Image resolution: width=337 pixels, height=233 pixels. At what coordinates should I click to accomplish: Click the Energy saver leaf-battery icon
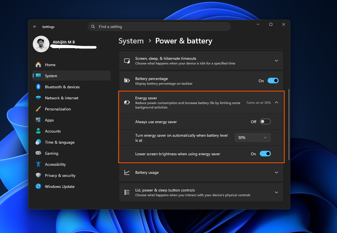point(127,103)
